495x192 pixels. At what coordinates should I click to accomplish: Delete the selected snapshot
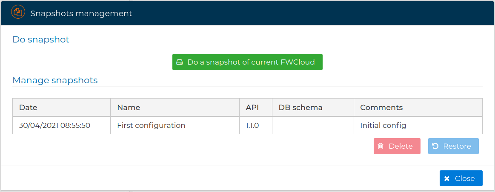(397, 146)
